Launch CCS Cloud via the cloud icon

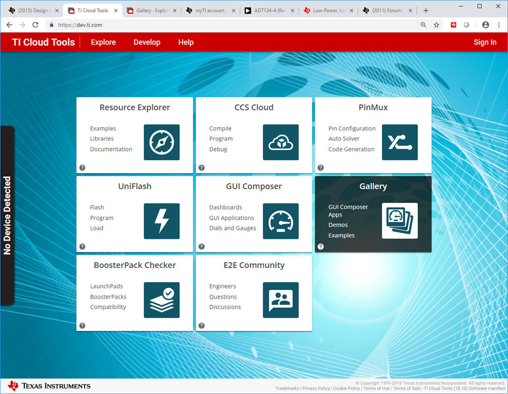pyautogui.click(x=280, y=142)
